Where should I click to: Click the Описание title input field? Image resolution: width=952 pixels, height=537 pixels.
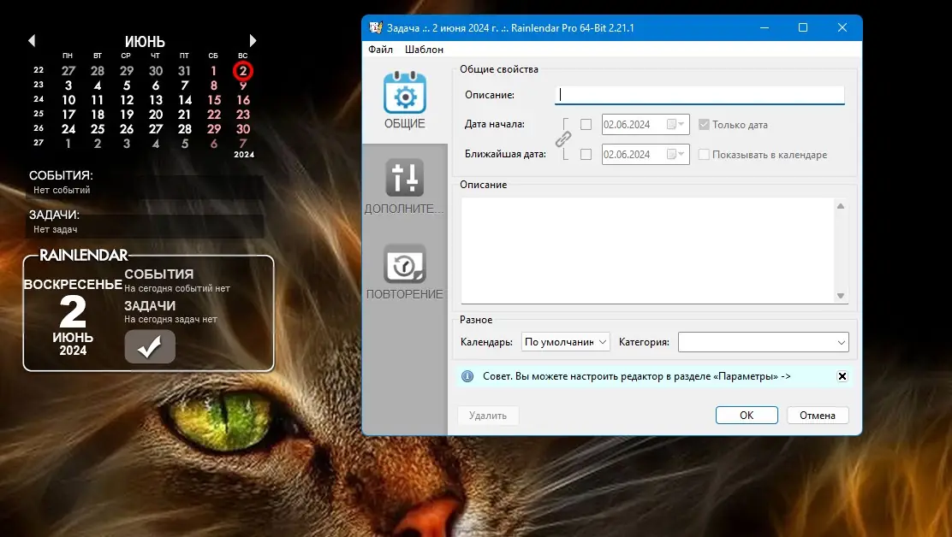[x=699, y=95]
